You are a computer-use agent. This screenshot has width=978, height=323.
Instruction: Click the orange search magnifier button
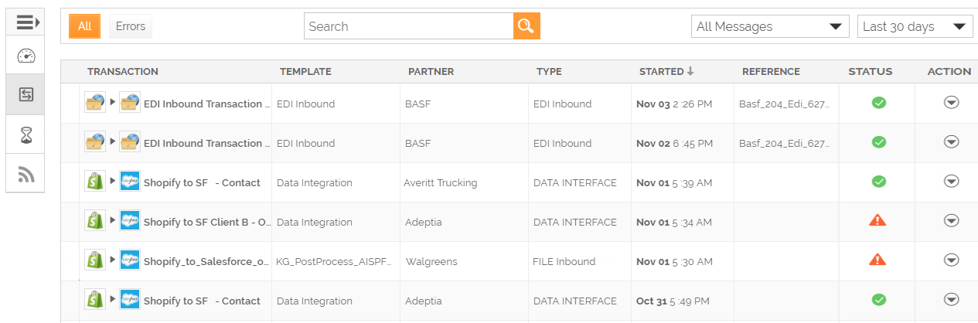click(526, 26)
